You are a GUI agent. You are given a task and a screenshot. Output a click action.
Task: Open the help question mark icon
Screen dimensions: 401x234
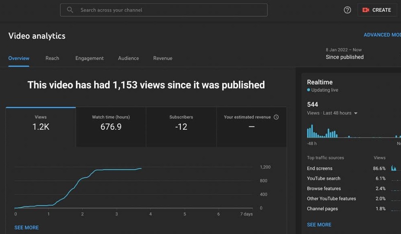pyautogui.click(x=347, y=10)
